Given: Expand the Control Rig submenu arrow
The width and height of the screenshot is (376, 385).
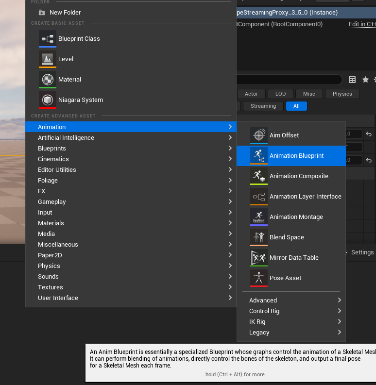Looking at the screenshot, I should point(340,311).
